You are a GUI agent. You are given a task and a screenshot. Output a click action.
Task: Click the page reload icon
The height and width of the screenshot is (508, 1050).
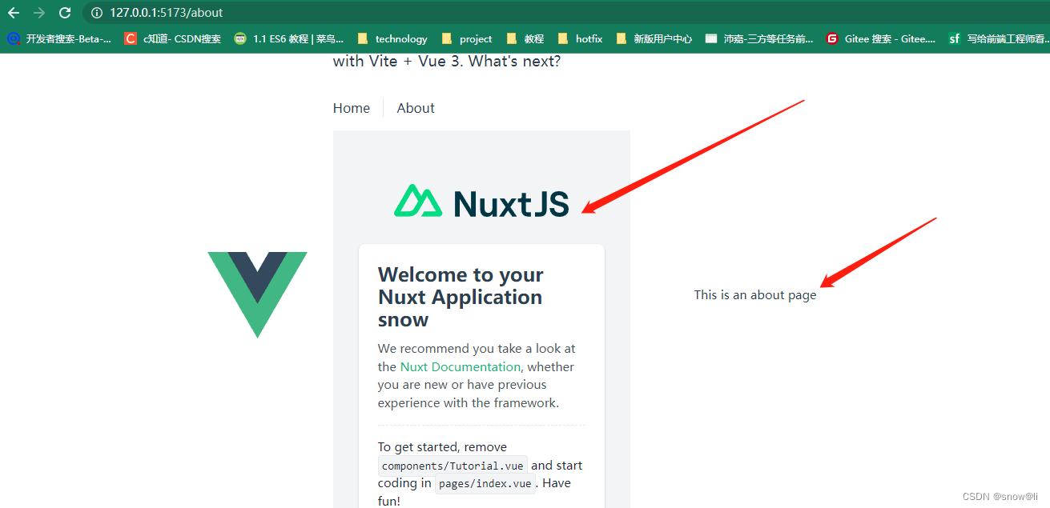64,12
